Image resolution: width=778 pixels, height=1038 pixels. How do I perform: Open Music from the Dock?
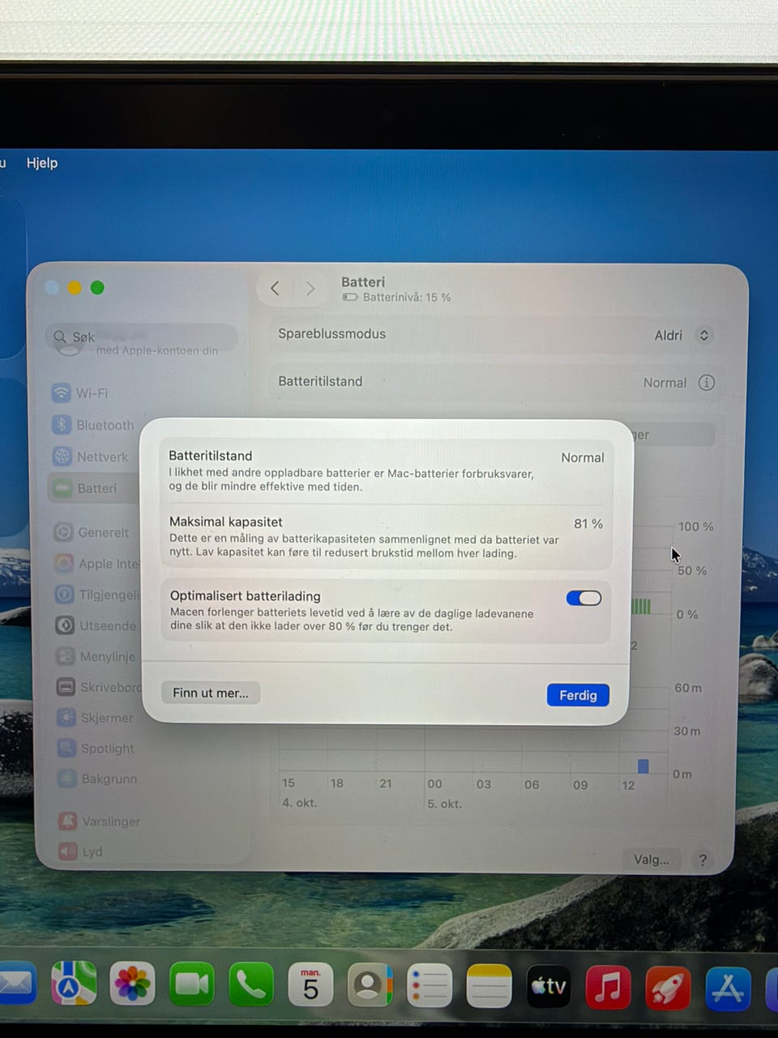point(608,987)
